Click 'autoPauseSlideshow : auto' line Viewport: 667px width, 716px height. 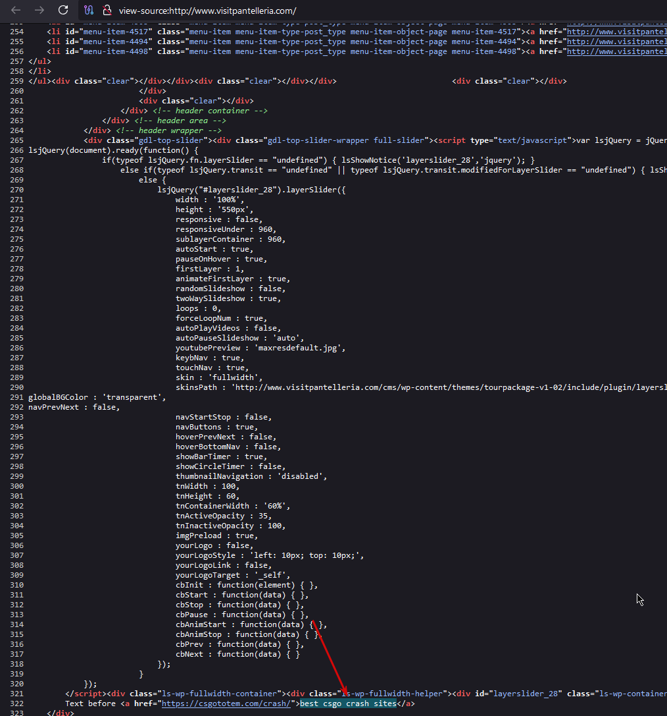click(239, 339)
